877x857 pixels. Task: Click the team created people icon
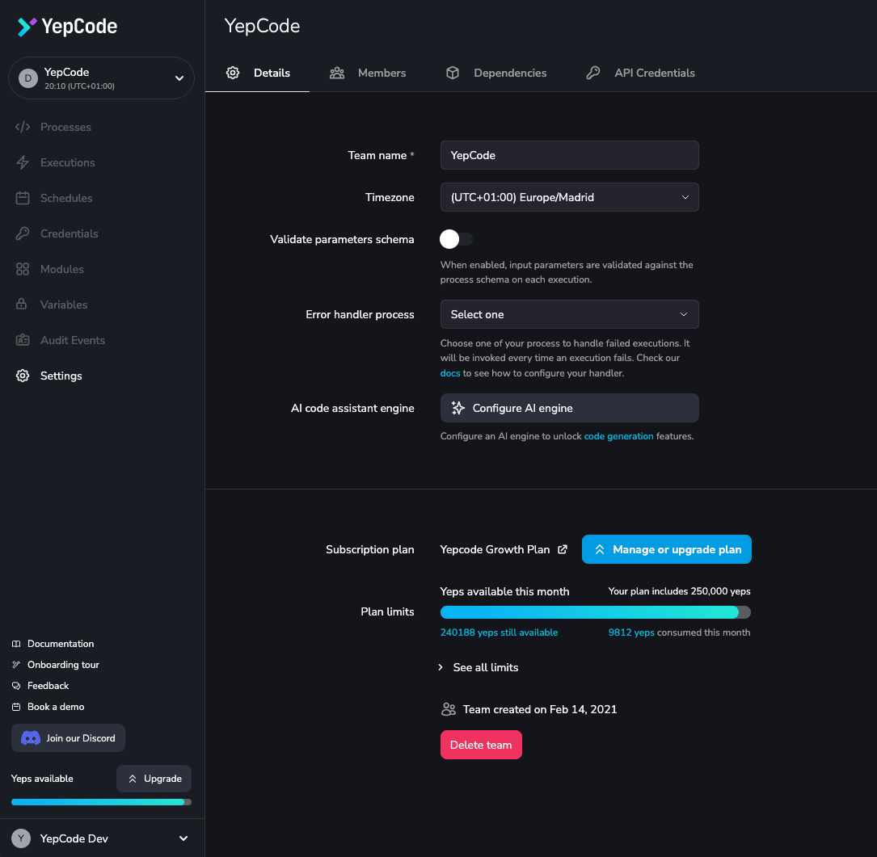449,709
